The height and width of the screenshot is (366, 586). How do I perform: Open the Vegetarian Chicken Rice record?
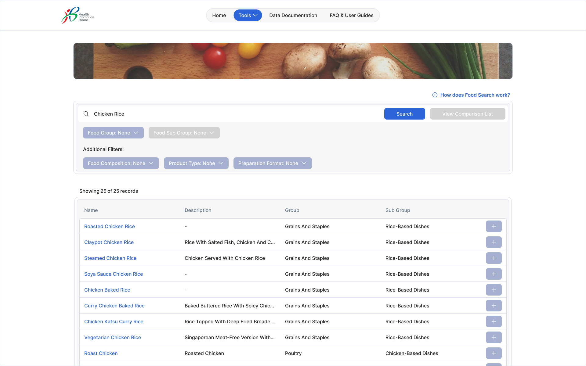pos(113,337)
